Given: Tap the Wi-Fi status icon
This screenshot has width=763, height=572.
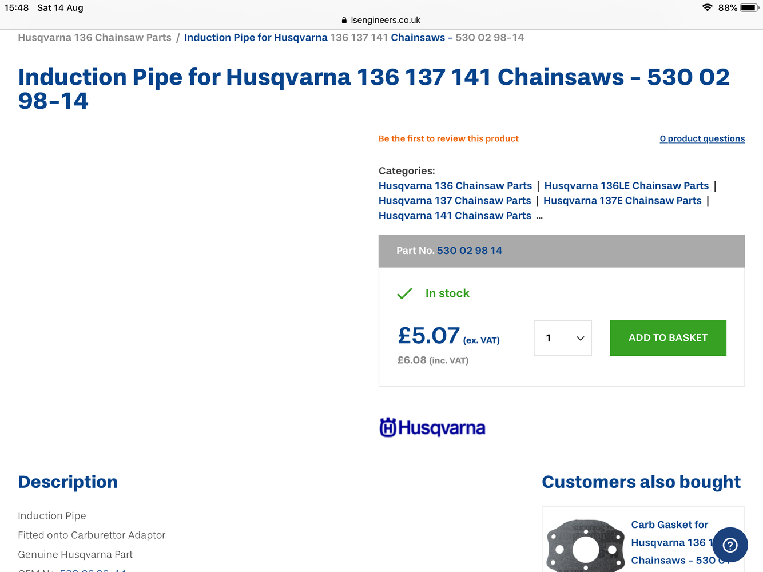Looking at the screenshot, I should (708, 7).
